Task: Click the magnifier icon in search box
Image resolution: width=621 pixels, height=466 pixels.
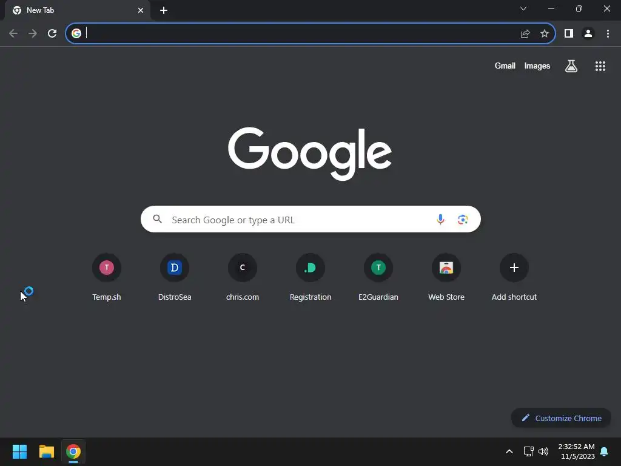Action: (157, 218)
